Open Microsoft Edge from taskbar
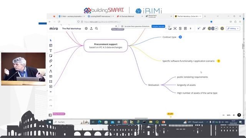Viewport: 246px width, 138px height. [x=100, y=122]
